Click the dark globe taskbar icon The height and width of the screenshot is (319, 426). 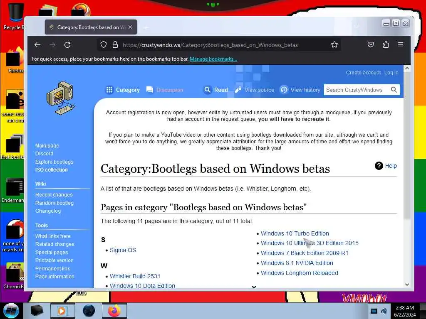point(89,311)
